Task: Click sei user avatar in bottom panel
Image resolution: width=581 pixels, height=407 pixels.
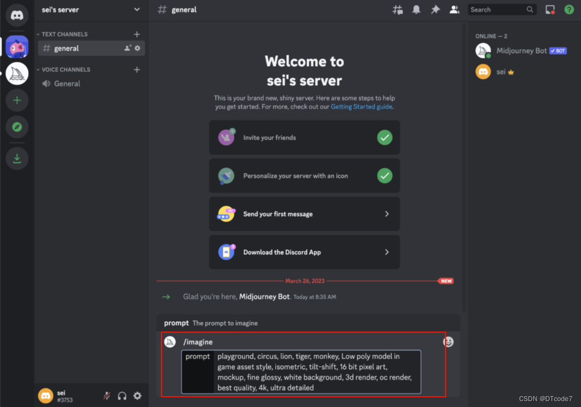Action: point(46,396)
